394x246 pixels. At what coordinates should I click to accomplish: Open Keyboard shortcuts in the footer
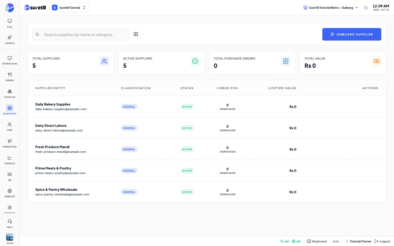pos(317,241)
